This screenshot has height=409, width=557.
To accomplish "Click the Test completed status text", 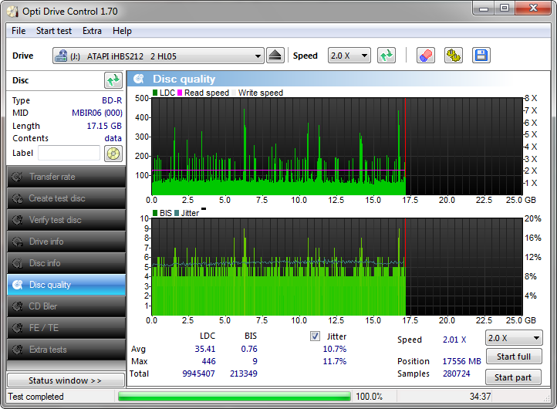I will (x=36, y=397).
